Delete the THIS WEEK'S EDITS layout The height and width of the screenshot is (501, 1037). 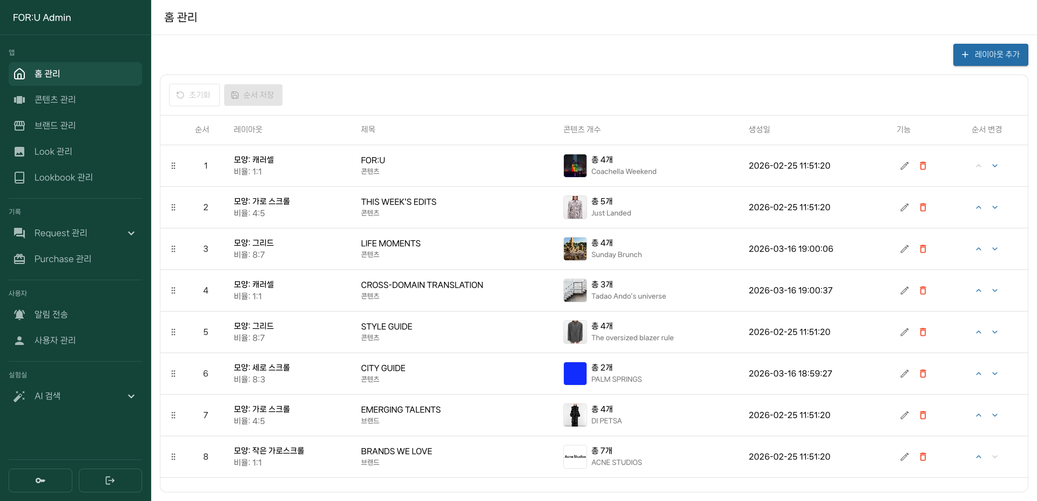pos(922,207)
